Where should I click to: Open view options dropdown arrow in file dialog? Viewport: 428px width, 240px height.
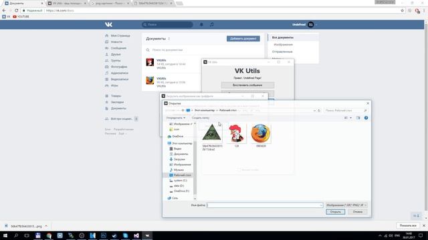pyautogui.click(x=350, y=118)
